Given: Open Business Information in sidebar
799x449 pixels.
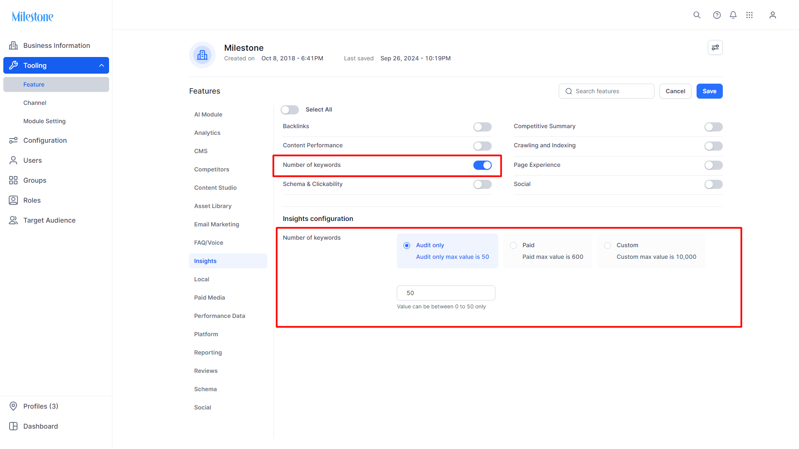Looking at the screenshot, I should point(56,45).
